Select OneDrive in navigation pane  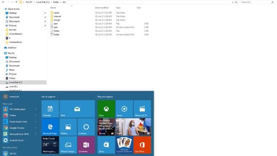pyautogui.click(x=12, y=48)
